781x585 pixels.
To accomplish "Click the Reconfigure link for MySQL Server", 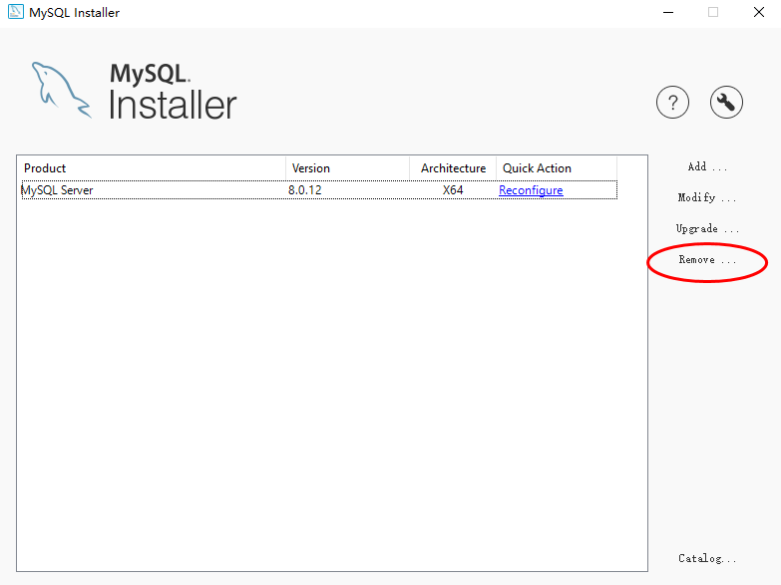I will pyautogui.click(x=531, y=190).
